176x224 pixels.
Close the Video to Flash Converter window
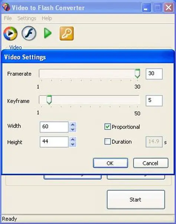169,7
